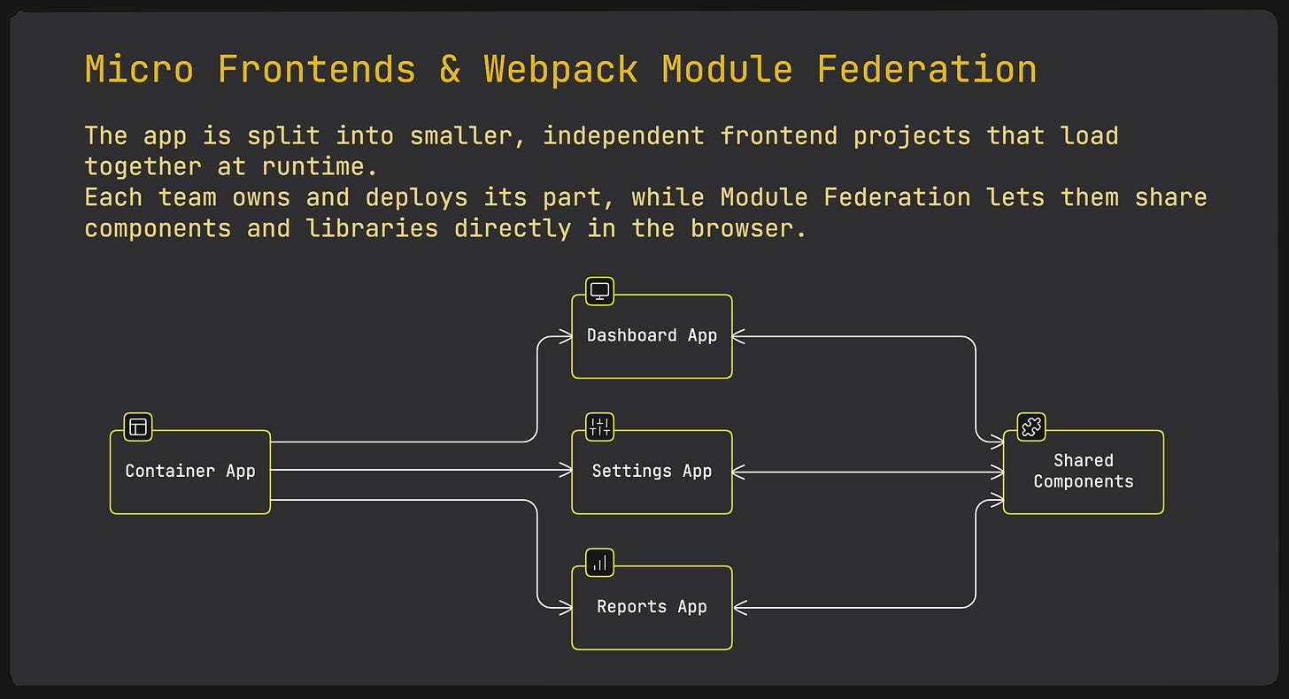Click the Shared Components label text
The height and width of the screenshot is (699, 1289).
pos(1083,471)
